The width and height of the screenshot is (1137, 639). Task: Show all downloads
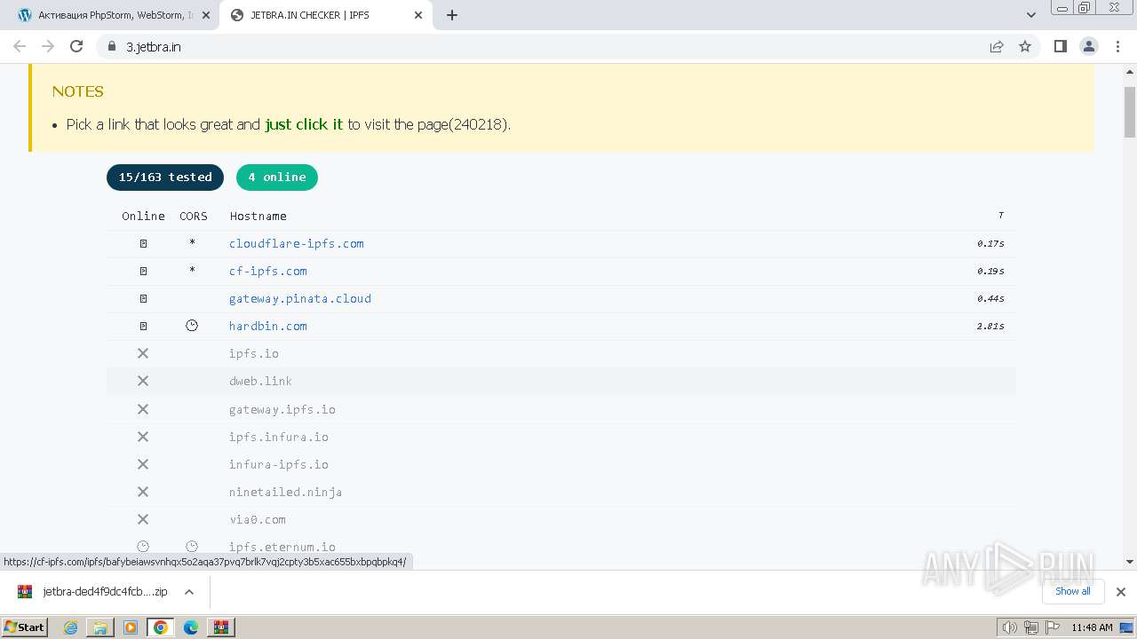click(x=1073, y=592)
